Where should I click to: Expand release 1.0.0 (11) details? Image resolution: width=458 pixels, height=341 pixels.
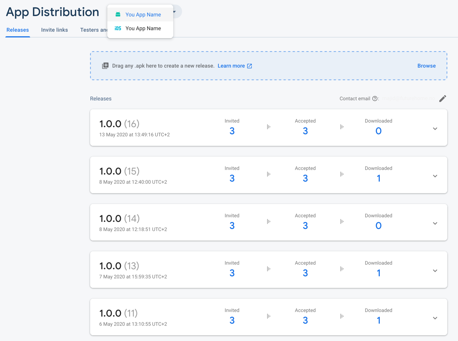point(435,318)
